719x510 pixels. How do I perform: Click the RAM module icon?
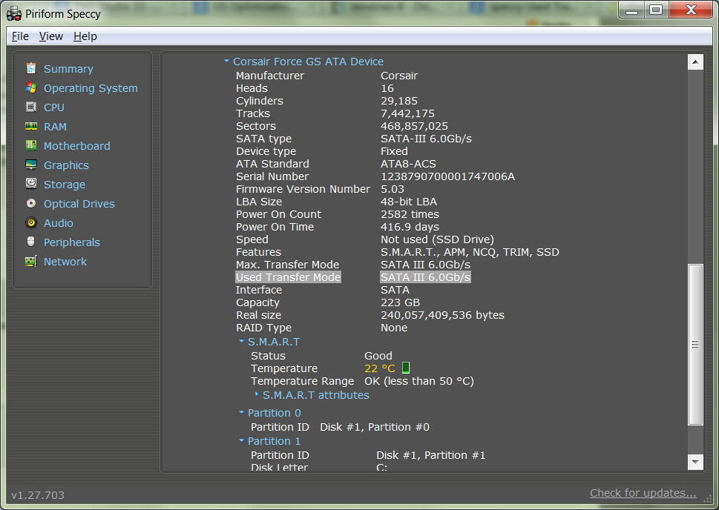[x=30, y=126]
